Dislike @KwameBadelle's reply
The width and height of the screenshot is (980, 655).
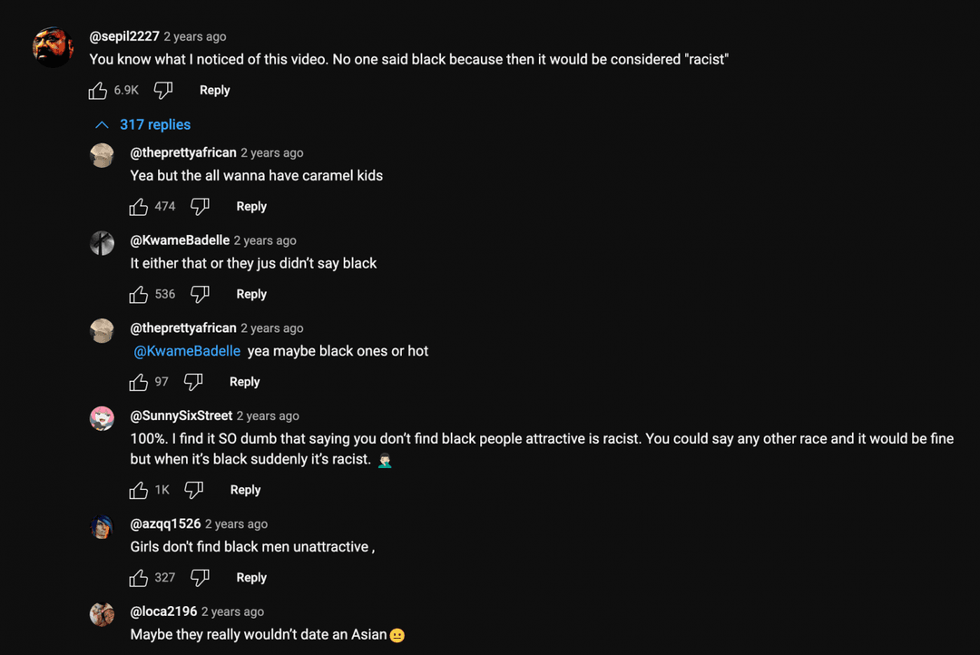pyautogui.click(x=201, y=293)
